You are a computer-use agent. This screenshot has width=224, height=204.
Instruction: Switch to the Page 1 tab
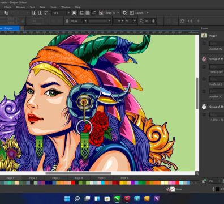[x=10, y=178]
